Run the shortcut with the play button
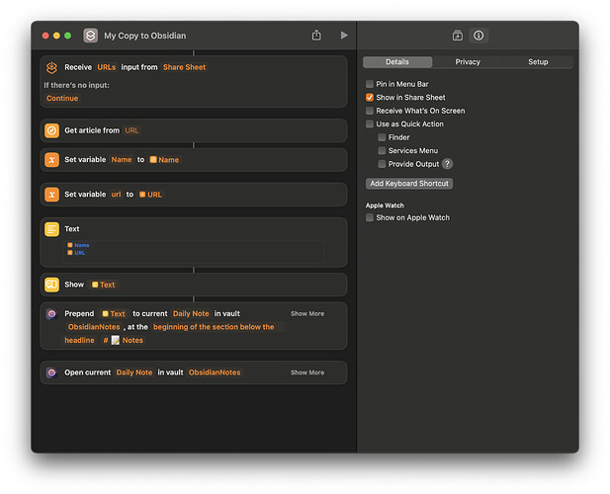 tap(344, 36)
